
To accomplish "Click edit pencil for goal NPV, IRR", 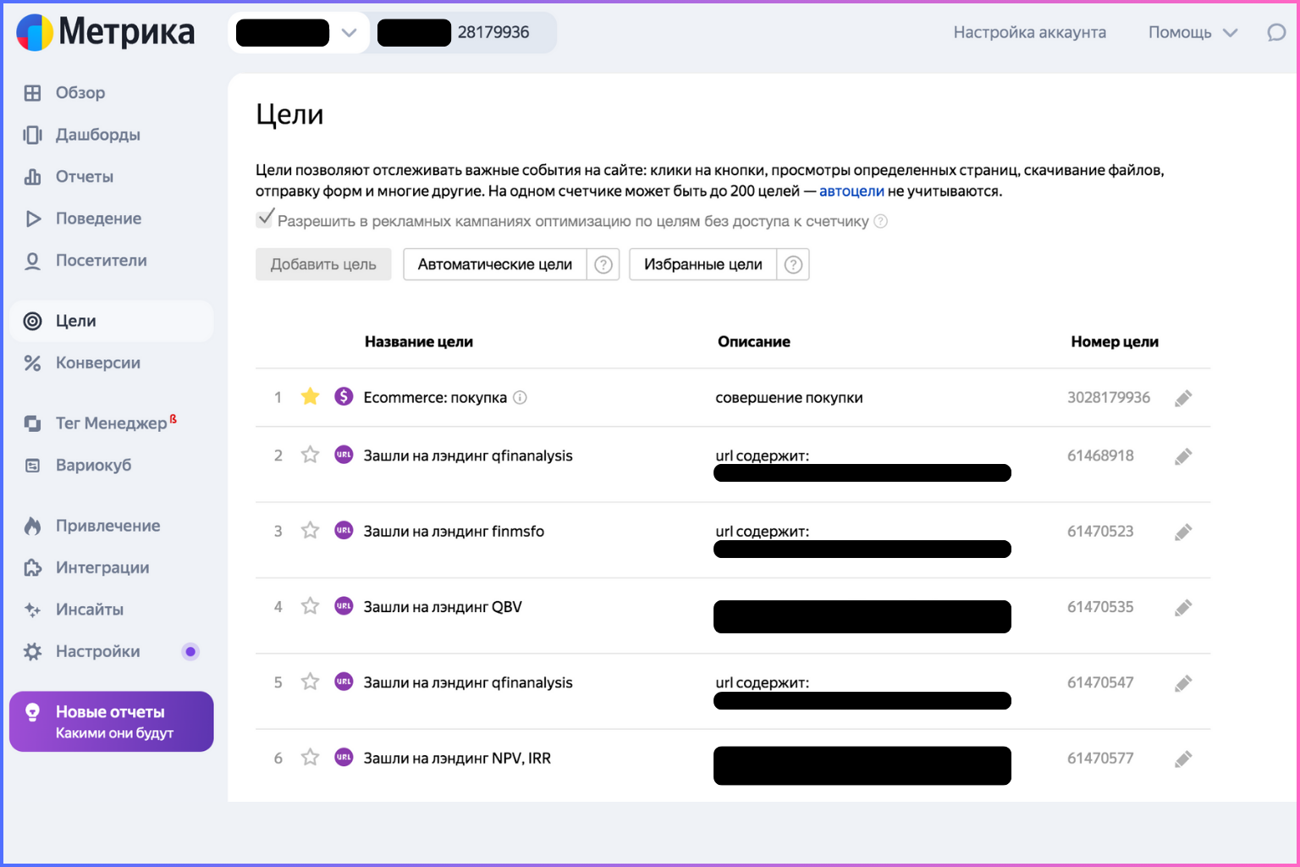I will click(1183, 759).
